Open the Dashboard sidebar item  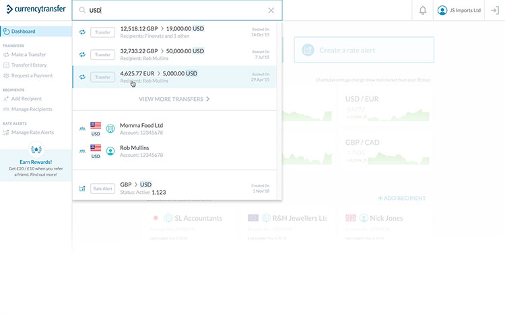pyautogui.click(x=23, y=32)
